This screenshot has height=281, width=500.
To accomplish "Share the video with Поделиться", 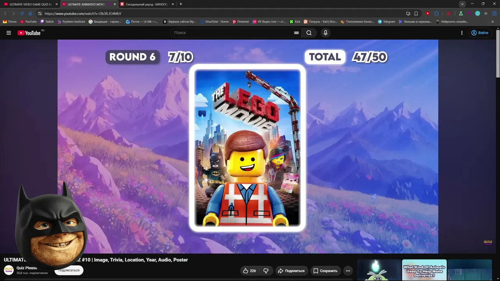I will click(291, 271).
